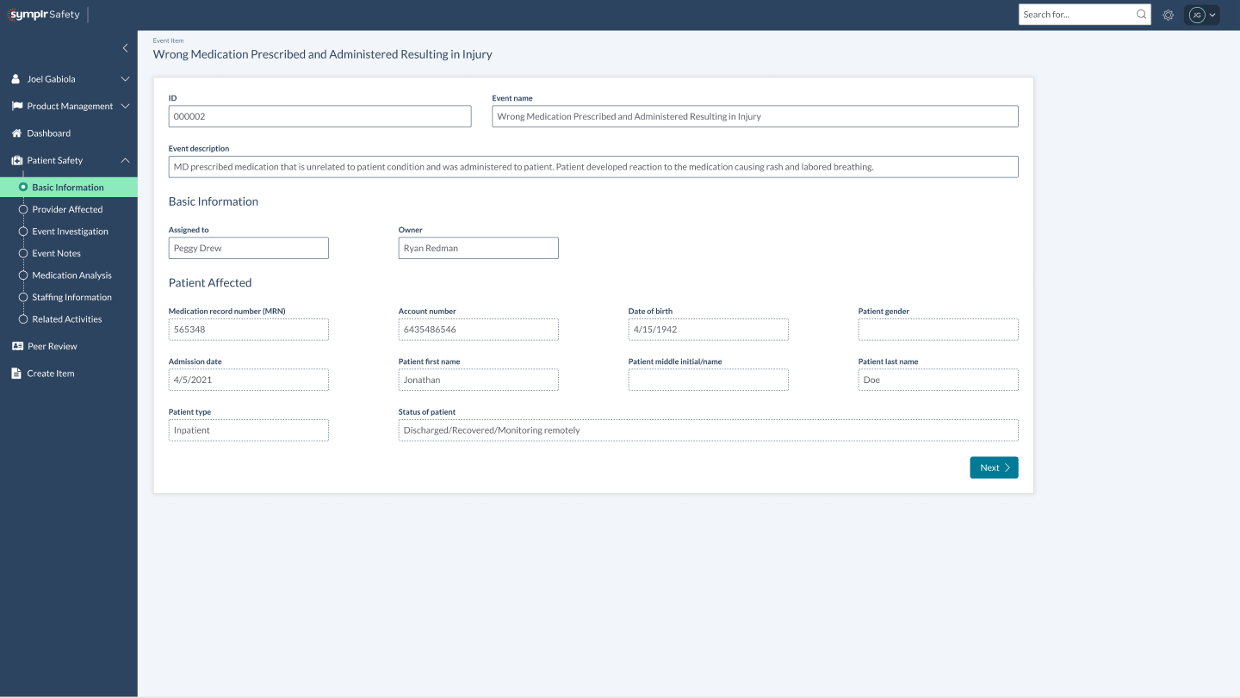Screen dimensions: 1240x698
Task: Expand the Product Management chevron
Action: coord(126,106)
